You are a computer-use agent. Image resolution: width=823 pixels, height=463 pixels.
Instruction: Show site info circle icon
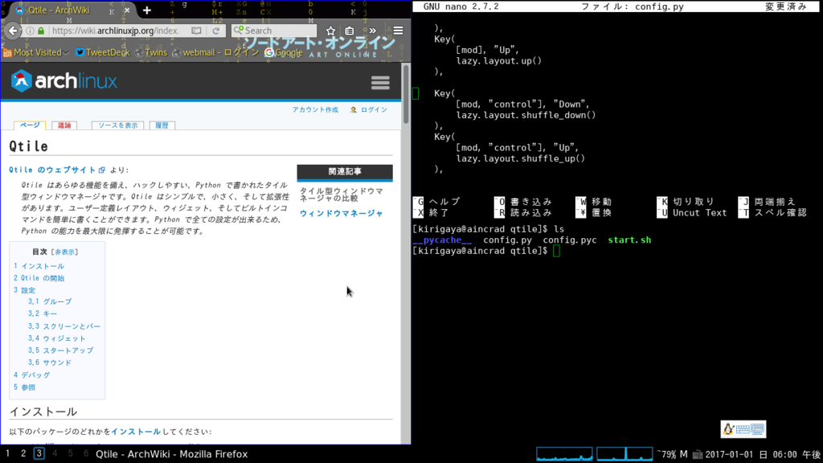(x=30, y=31)
